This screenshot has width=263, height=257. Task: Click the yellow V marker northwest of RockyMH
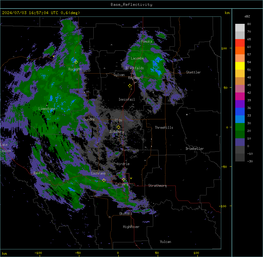click(53, 56)
